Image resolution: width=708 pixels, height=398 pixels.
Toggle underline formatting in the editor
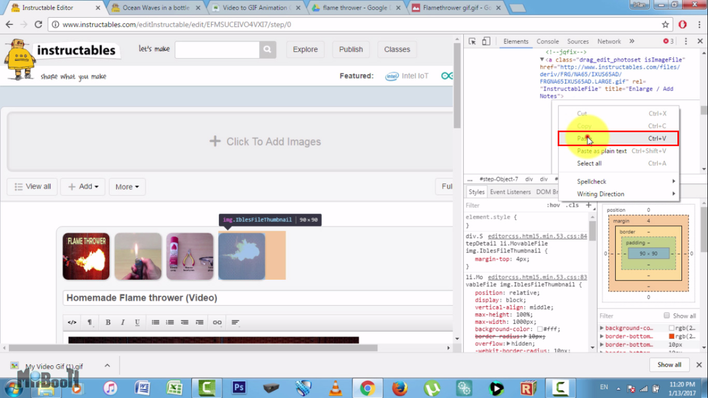[137, 322]
